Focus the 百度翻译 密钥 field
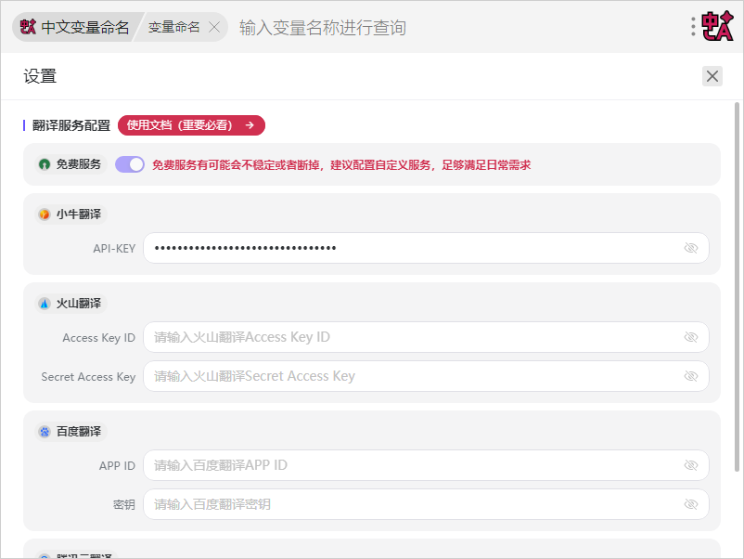The width and height of the screenshot is (744, 559). click(x=426, y=504)
